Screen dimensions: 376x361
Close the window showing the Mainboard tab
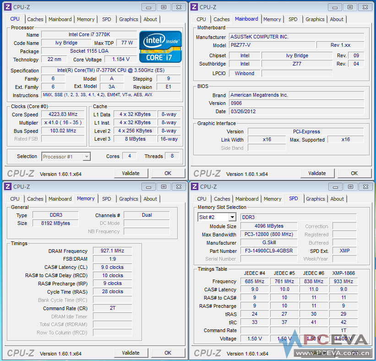point(365,7)
